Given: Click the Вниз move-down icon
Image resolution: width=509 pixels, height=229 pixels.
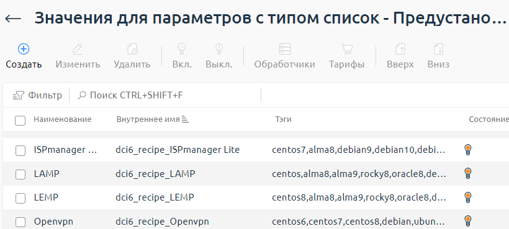Looking at the screenshot, I should [439, 49].
